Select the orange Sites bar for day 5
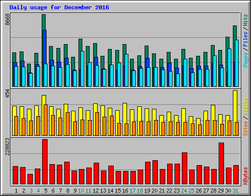The width and height of the screenshot is (251, 196). pos(46,120)
